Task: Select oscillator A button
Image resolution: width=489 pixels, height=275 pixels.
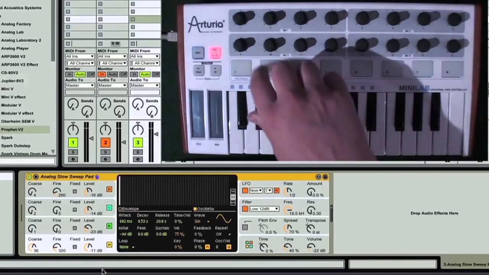Action: [109, 245]
